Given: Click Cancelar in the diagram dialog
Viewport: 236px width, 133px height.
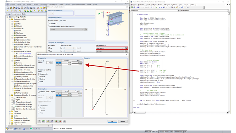Looking at the screenshot, I should [123, 121].
